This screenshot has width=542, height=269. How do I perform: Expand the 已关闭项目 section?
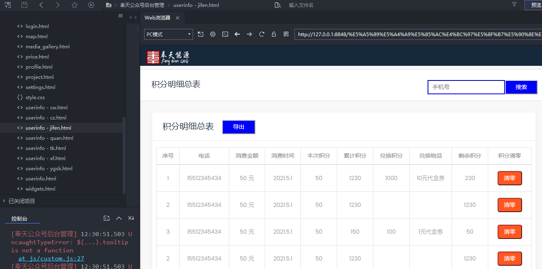pyautogui.click(x=22, y=201)
